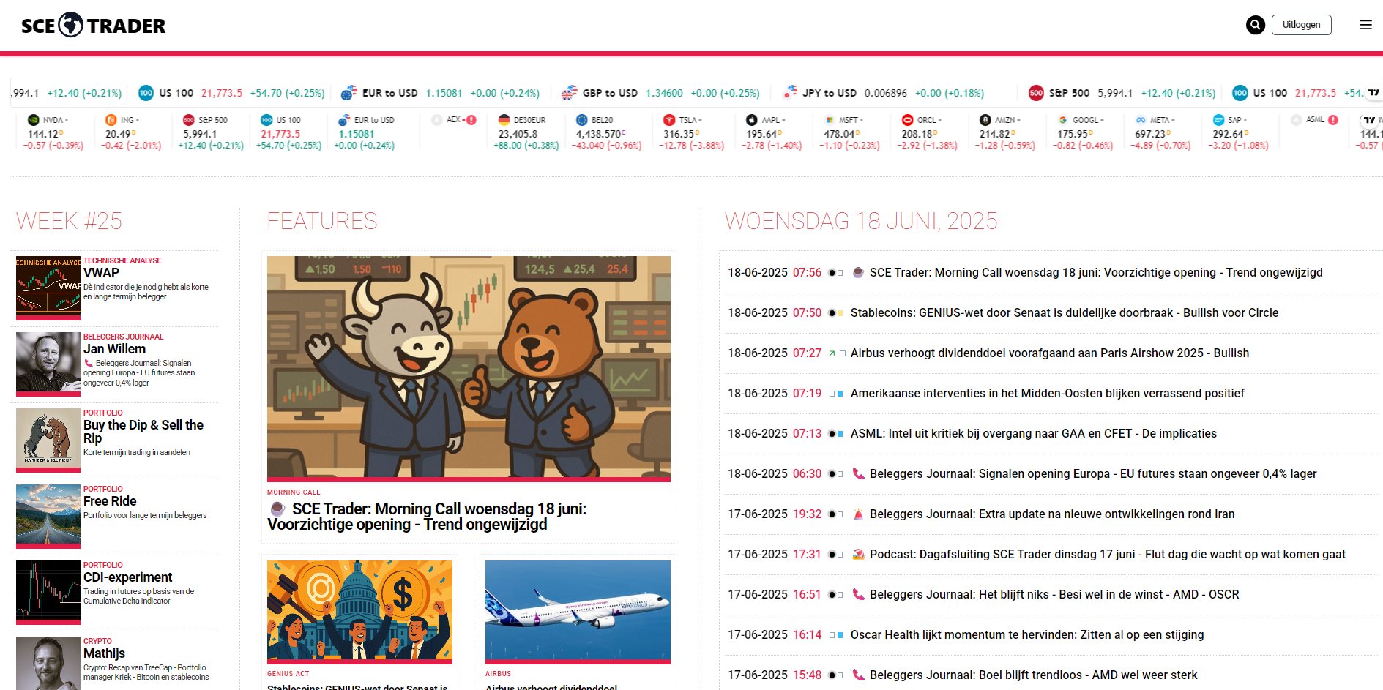Viewport: 1383px width, 690px height.
Task: Click phone icon beside 'Het blijft niks' headline
Action: tap(859, 595)
